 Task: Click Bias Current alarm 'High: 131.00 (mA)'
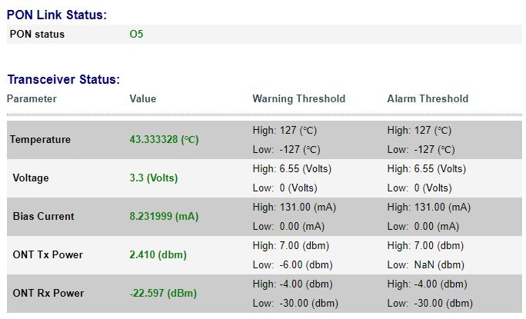pos(429,208)
